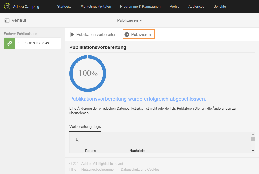
Task: Click the 2019 Adobe copyright text
Action: tap(97, 164)
